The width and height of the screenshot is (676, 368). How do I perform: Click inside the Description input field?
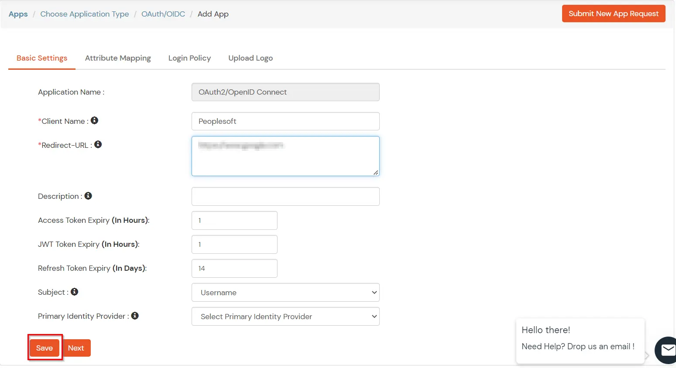coord(285,196)
